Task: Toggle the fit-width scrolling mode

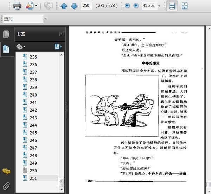Action: click(172, 6)
